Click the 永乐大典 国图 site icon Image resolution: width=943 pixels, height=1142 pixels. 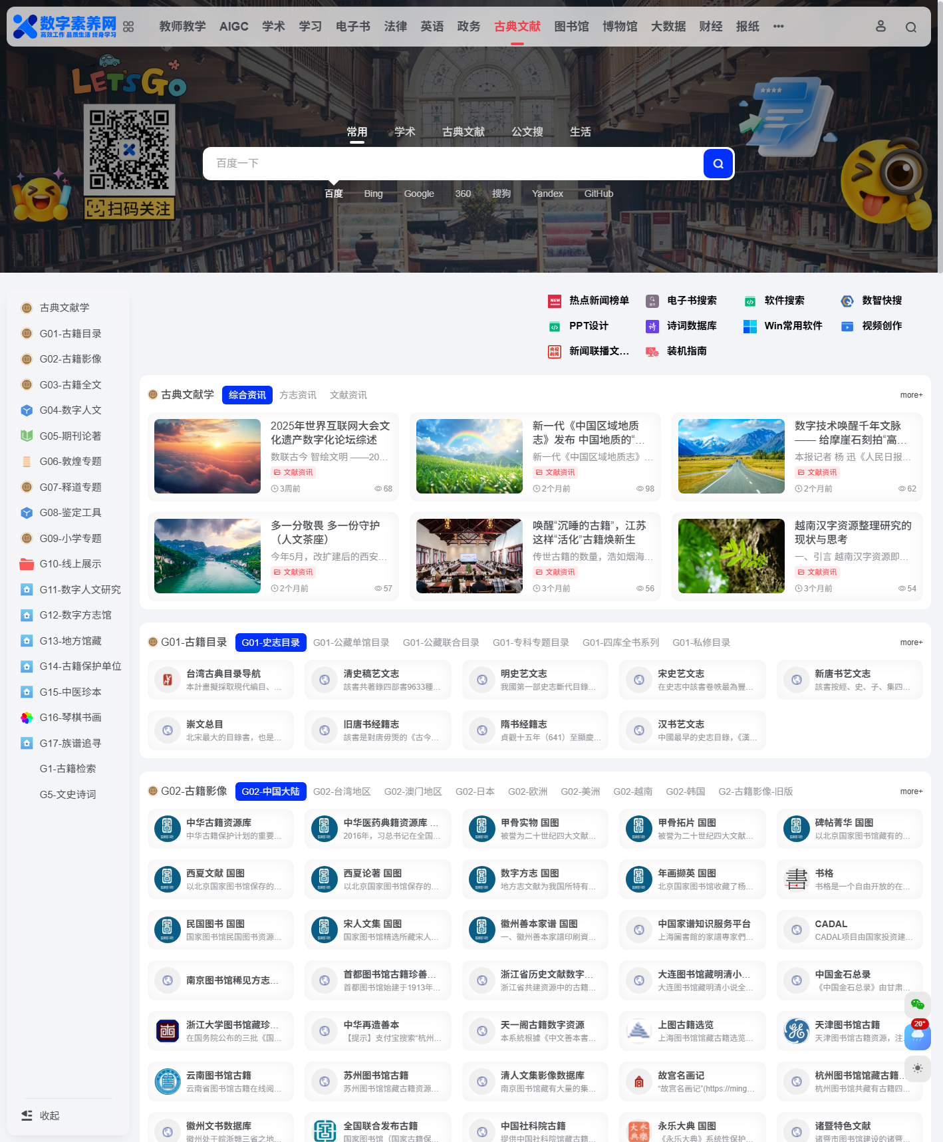point(639,1132)
